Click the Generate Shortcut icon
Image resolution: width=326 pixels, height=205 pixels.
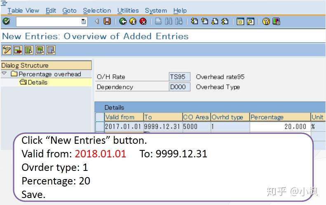[251, 21]
